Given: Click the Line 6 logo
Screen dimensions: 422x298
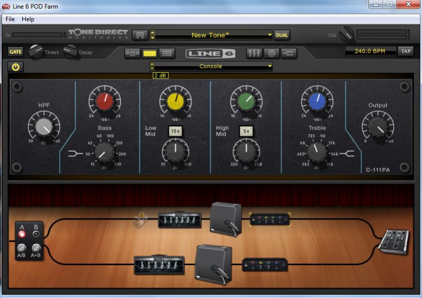Looking at the screenshot, I should click(210, 54).
